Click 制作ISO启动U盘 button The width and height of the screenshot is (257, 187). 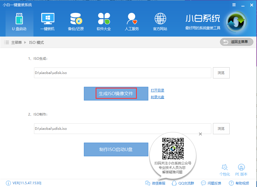pos(116,149)
